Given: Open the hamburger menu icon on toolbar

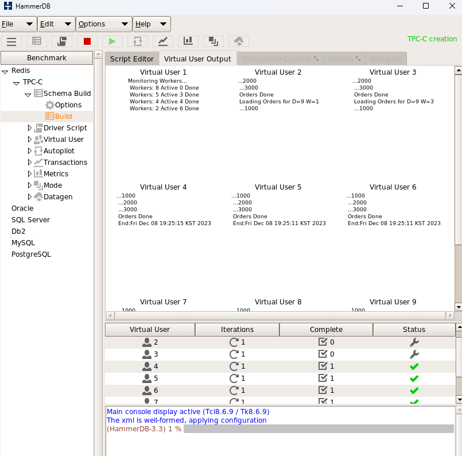Looking at the screenshot, I should (11, 41).
